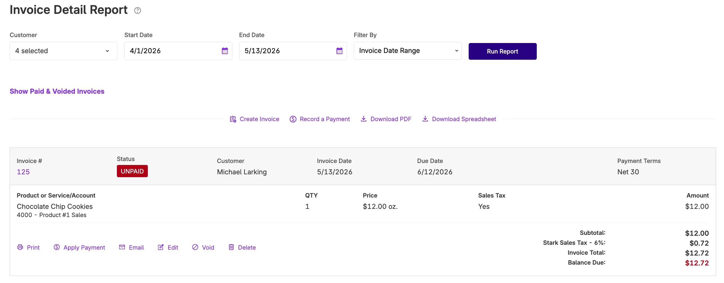Click into the End Date field 5/13/2026

tap(293, 51)
